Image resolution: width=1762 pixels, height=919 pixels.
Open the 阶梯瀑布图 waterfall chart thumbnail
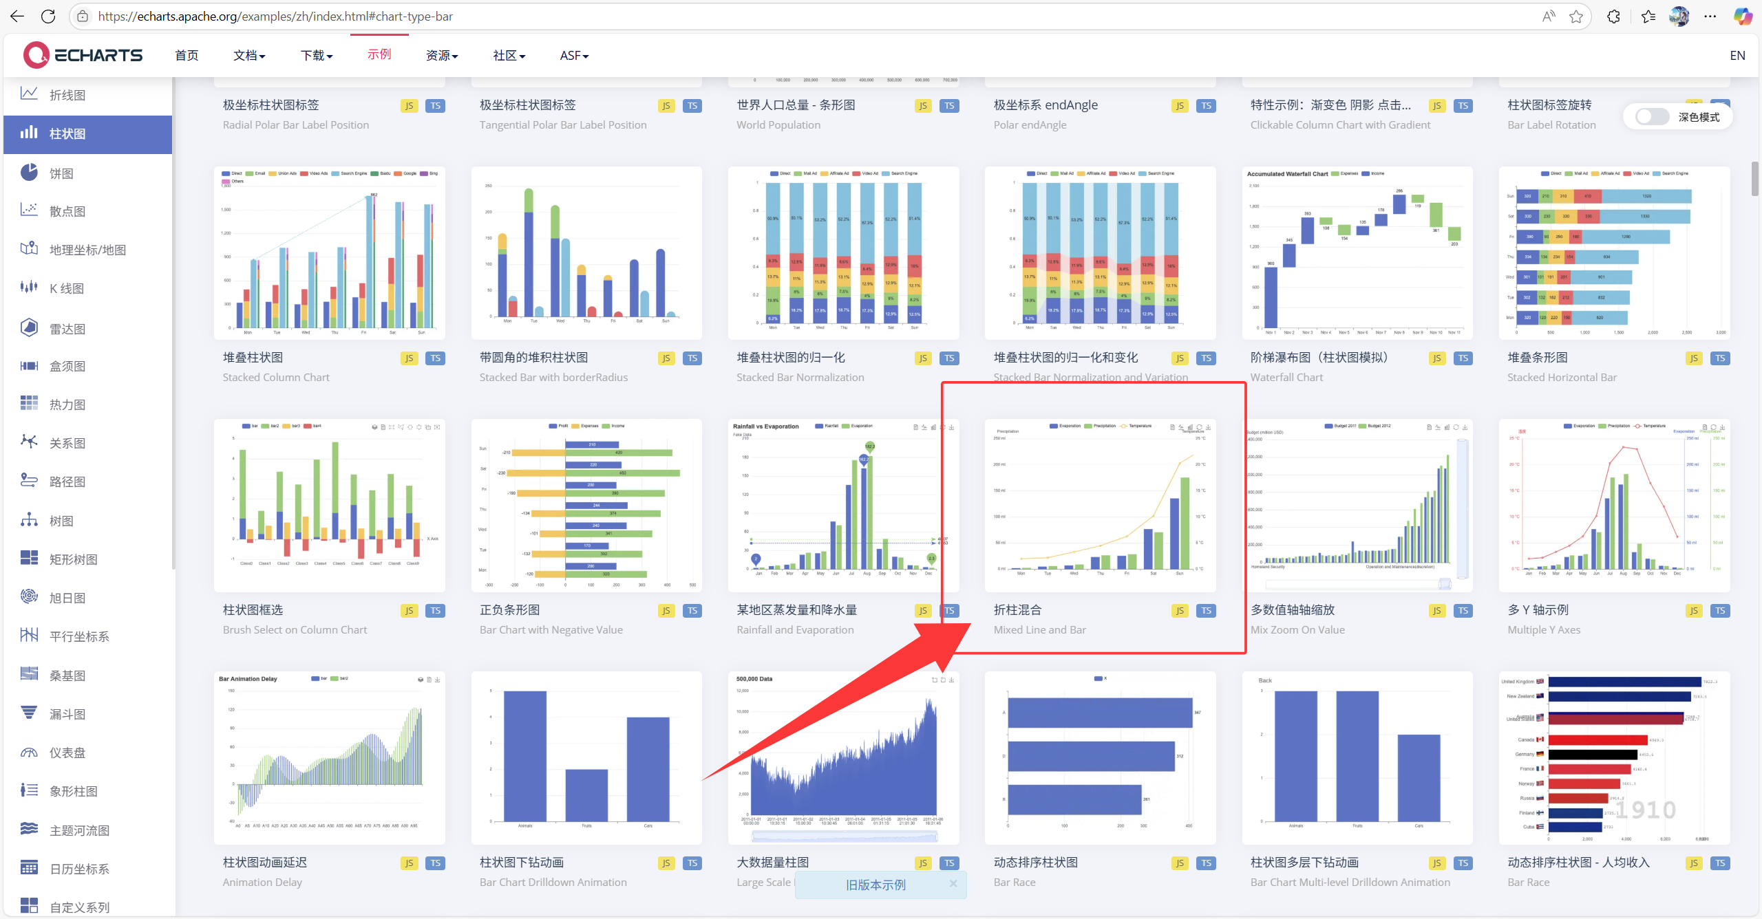pos(1357,252)
